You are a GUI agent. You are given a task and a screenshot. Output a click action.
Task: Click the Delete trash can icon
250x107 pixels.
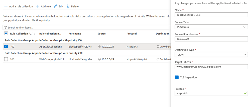[x=68, y=6]
